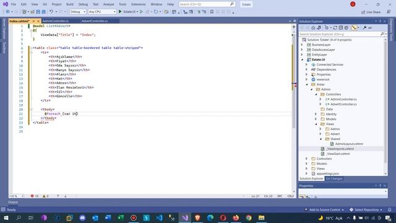Open the Debug configuration dropdown

click(77, 12)
